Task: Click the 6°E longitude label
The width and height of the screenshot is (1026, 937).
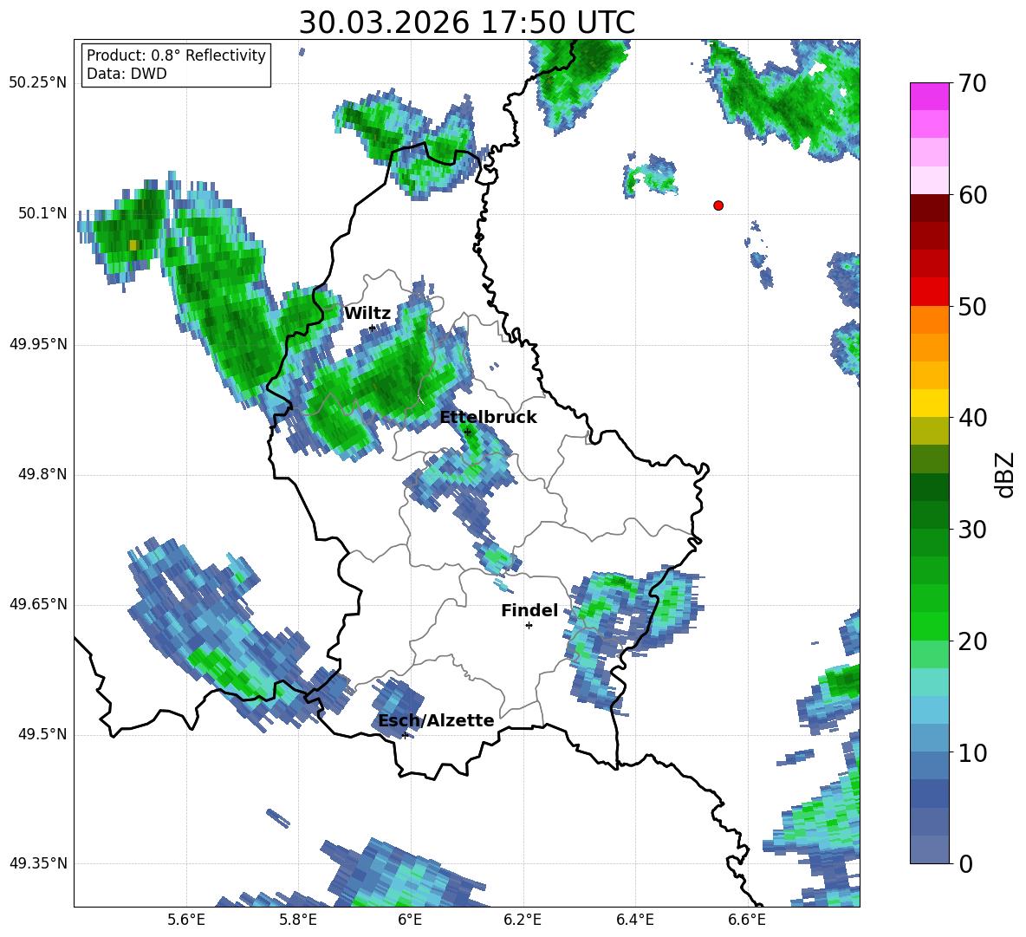Action: point(410,920)
